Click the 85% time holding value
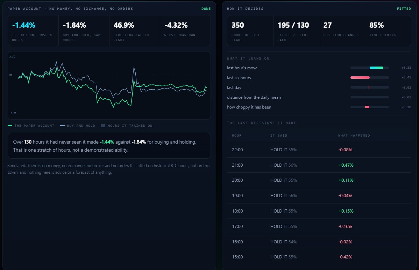Screen dimensions: 419x270 point(377,25)
